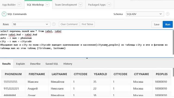Click the SQL Commands title text
Image resolution: width=174 pixels, height=98 pixels.
[x=17, y=14]
